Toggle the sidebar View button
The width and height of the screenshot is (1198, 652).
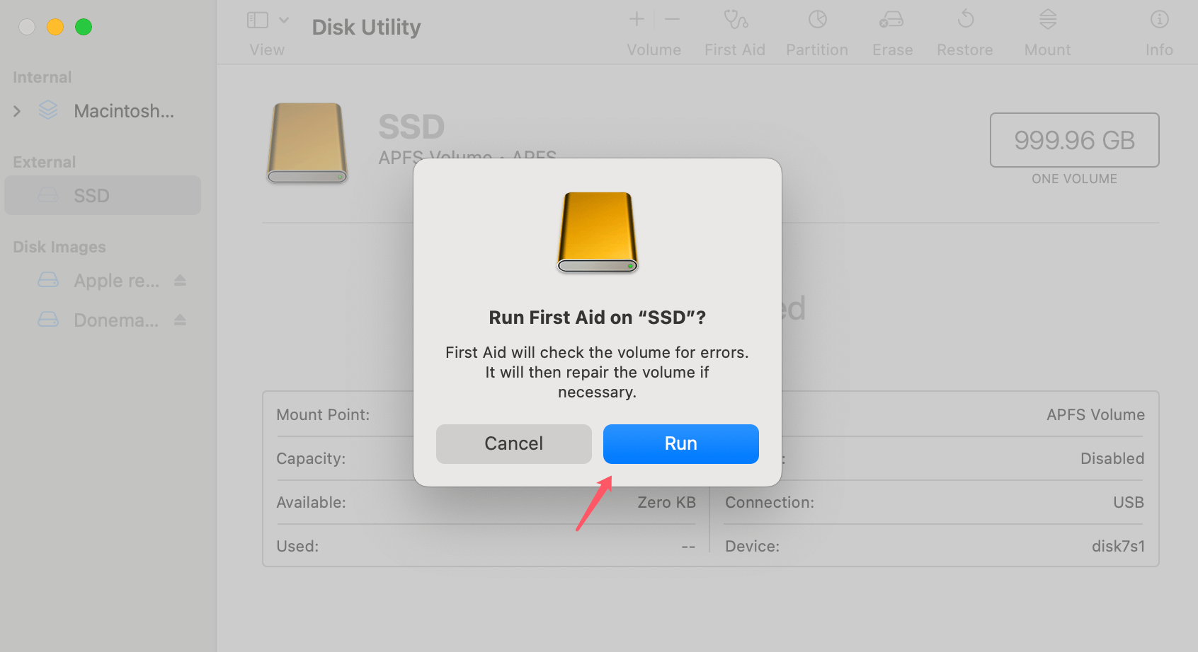pos(258,20)
